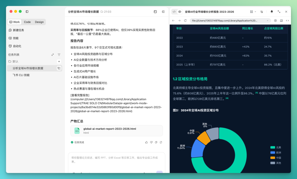Click the 任务完成 status indicator
The height and width of the screenshot is (179, 297).
tap(77, 142)
